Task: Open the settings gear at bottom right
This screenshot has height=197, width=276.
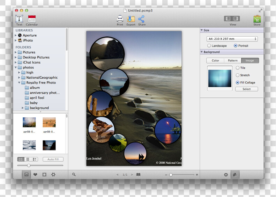Action: [226, 175]
